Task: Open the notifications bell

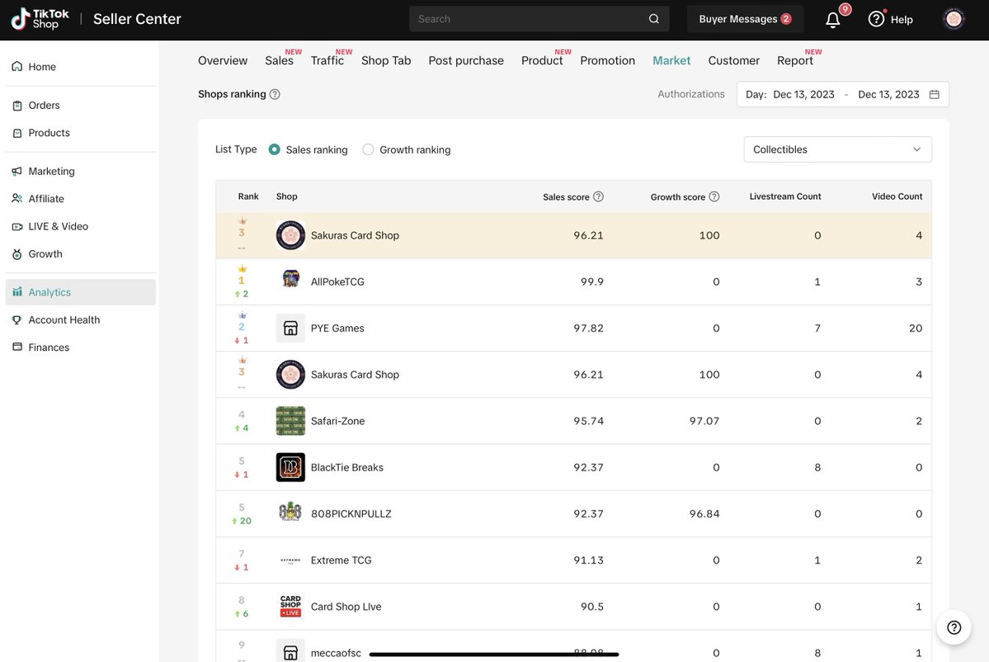Action: coord(833,20)
